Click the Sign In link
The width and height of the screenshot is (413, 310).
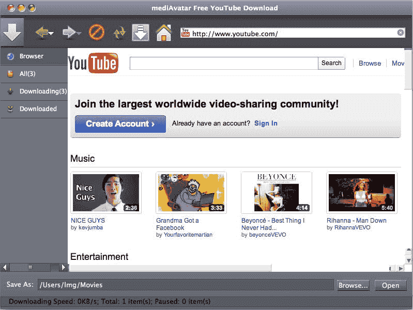(266, 123)
